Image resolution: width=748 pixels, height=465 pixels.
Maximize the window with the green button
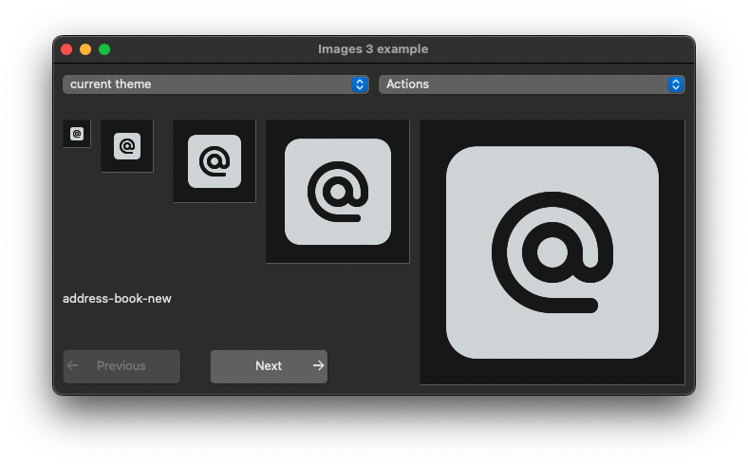[104, 49]
